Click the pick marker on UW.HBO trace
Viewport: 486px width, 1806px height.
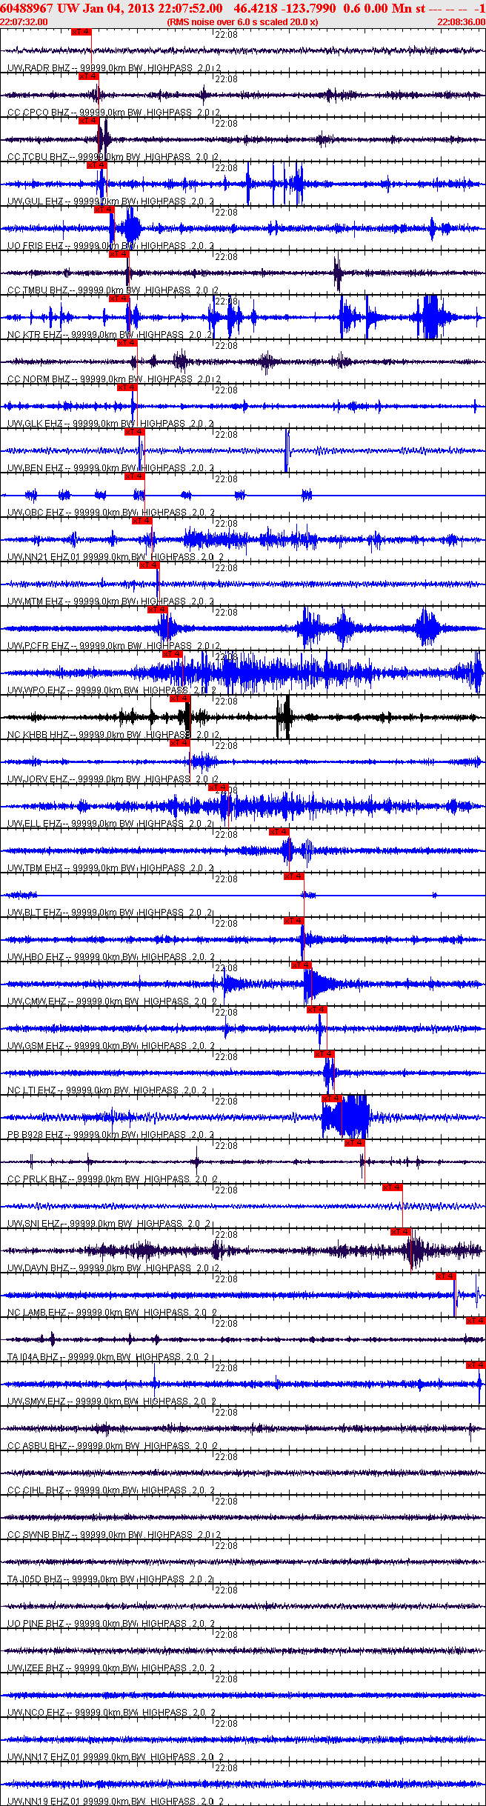294,921
